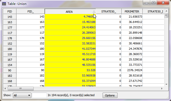Click PERIMETER cell 21.656573
This screenshot has height=101, width=171.
(x=132, y=17)
